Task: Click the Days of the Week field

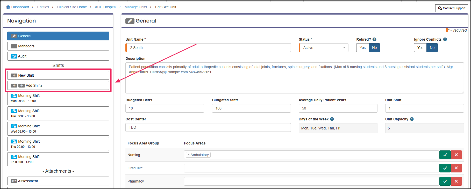Action: [338, 128]
